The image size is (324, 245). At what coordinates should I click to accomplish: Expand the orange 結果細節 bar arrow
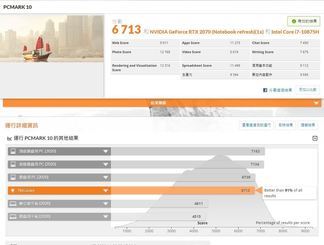tap(316, 103)
